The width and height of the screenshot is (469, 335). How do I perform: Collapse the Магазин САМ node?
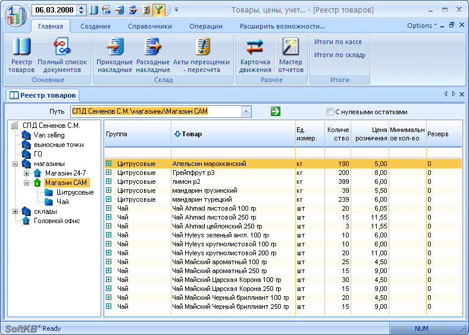coord(27,183)
